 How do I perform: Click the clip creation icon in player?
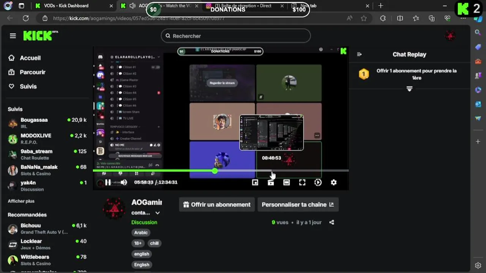tap(271, 182)
